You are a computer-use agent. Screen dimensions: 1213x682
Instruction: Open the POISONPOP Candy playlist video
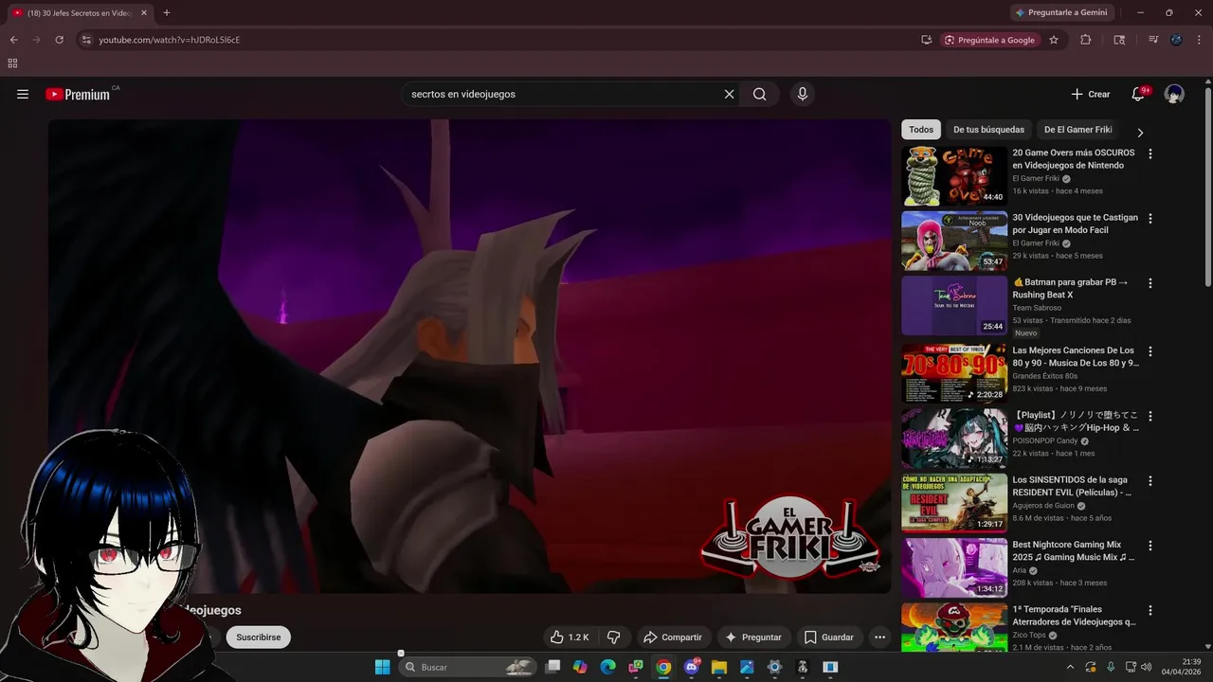tap(1075, 422)
